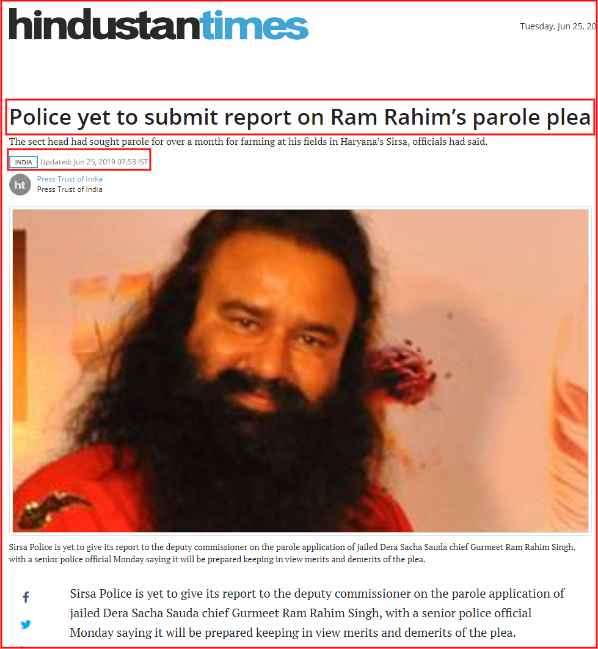Screen dimensions: 598x649
Task: Click the black 'hindustan' part of logo
Action: [x=104, y=24]
